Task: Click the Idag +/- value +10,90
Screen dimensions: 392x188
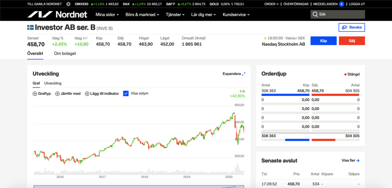Action: [x=81, y=44]
